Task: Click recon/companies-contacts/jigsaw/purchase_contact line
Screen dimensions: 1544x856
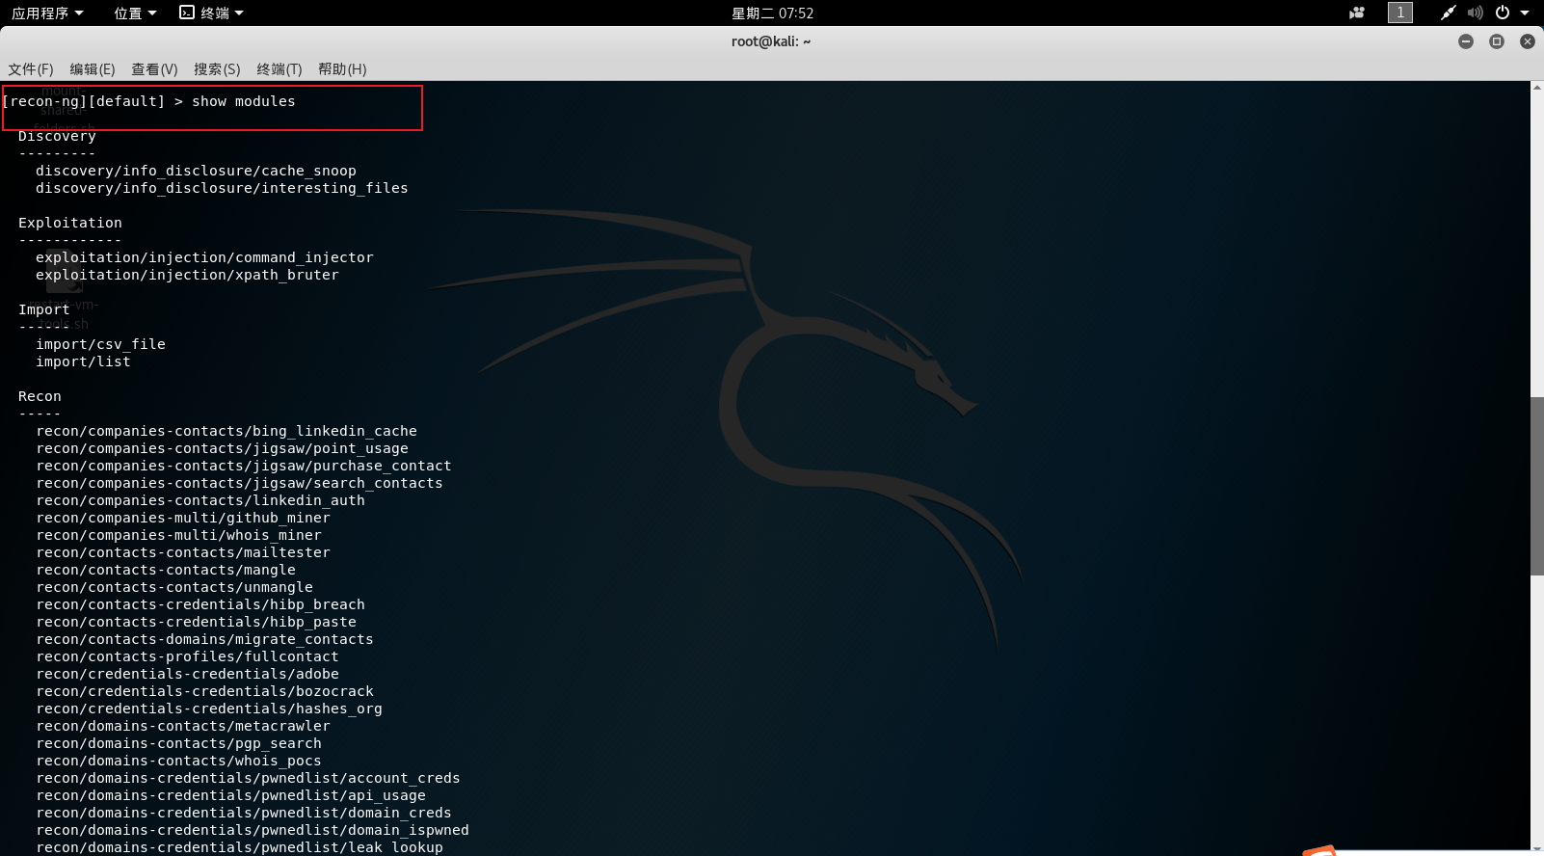Action: pos(244,466)
